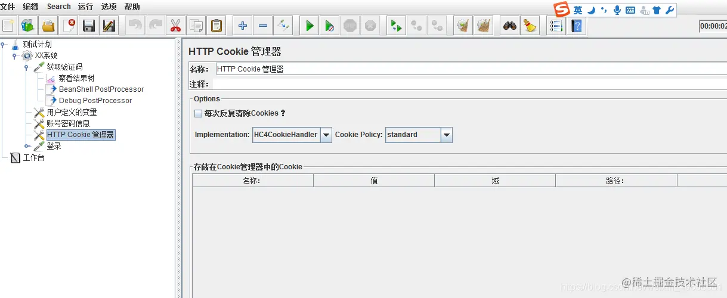Select 获取验证码 sampler node
727x298 pixels.
coord(64,67)
